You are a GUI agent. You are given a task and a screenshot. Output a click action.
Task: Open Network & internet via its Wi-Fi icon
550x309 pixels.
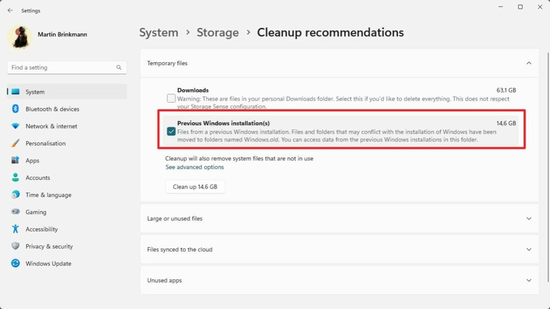click(x=15, y=126)
